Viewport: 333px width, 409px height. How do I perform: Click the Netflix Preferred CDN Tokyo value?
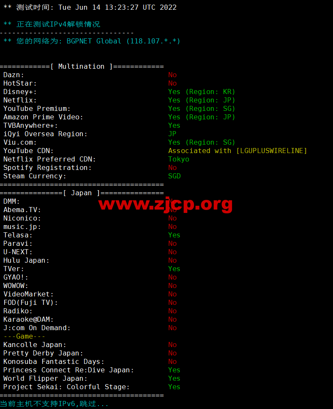pyautogui.click(x=178, y=159)
